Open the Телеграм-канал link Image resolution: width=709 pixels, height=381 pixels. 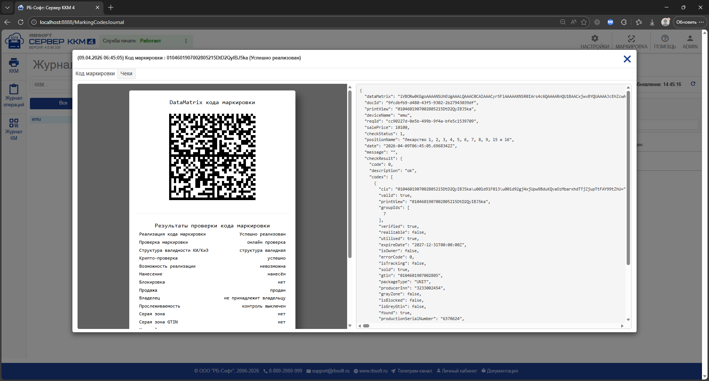pos(411,371)
